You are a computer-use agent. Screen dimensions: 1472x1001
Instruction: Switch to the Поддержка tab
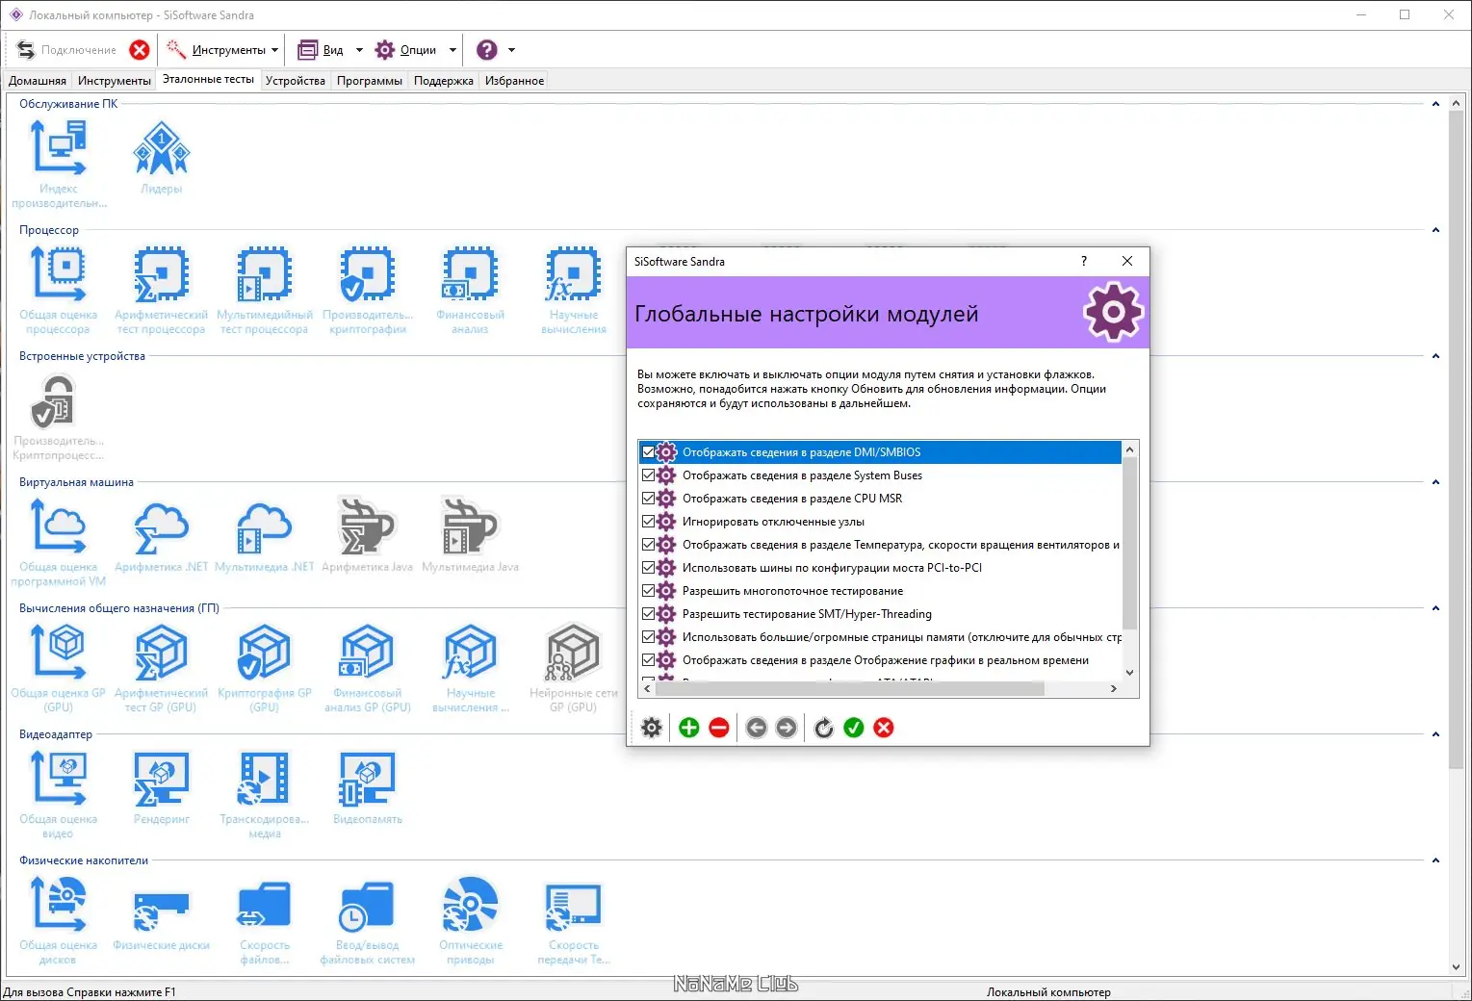(444, 81)
